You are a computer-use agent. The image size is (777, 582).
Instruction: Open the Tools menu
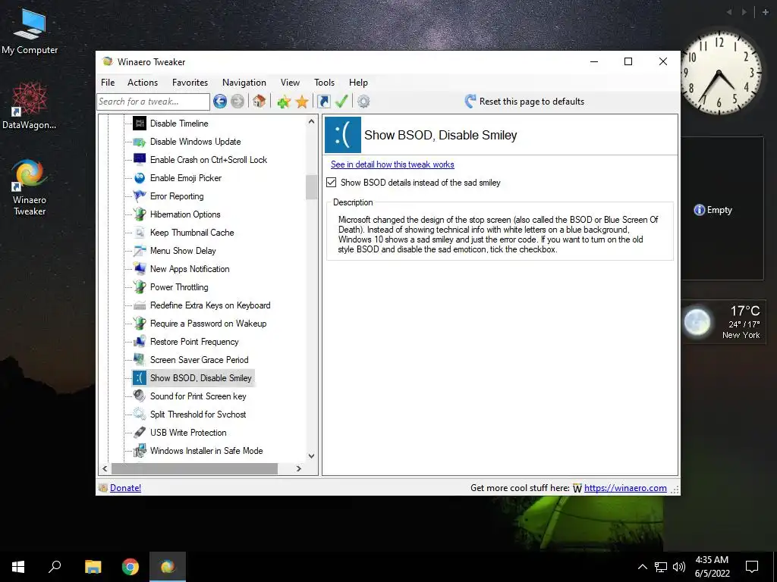[324, 83]
